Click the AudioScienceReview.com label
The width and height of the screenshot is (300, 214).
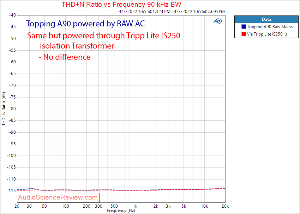click(x=58, y=197)
